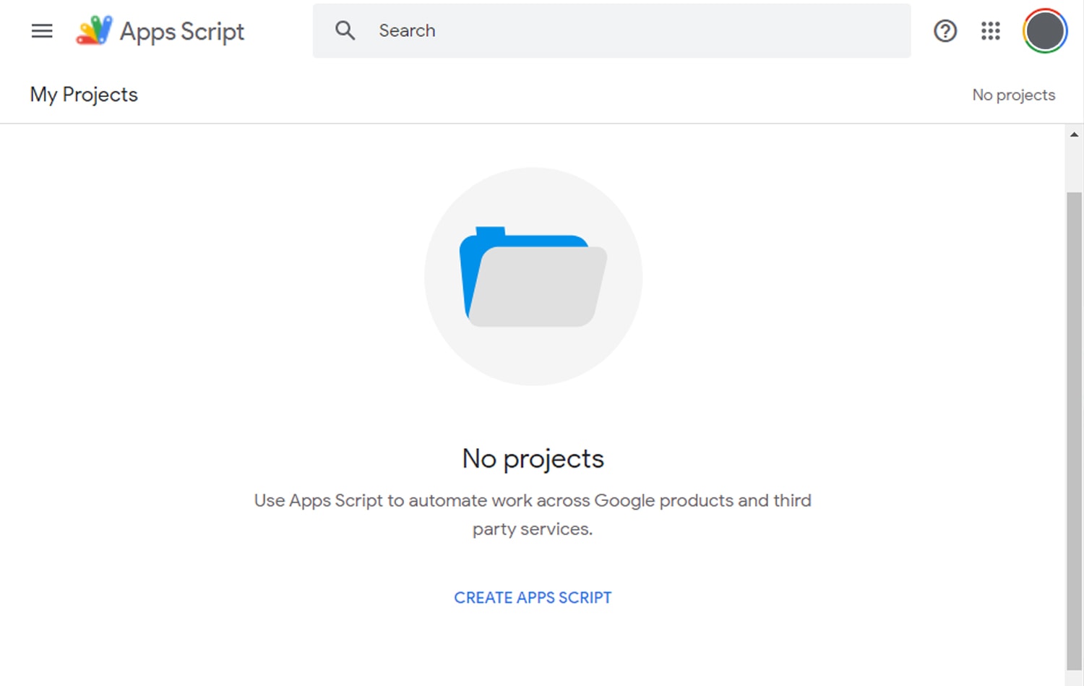1084x686 pixels.
Task: Open the account switcher via the avatar
Action: 1044,31
